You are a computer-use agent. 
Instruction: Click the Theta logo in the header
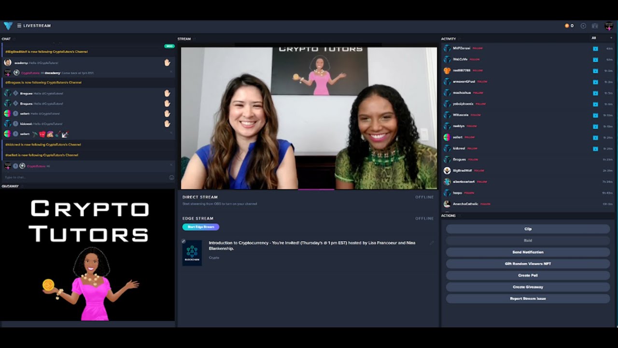8,26
